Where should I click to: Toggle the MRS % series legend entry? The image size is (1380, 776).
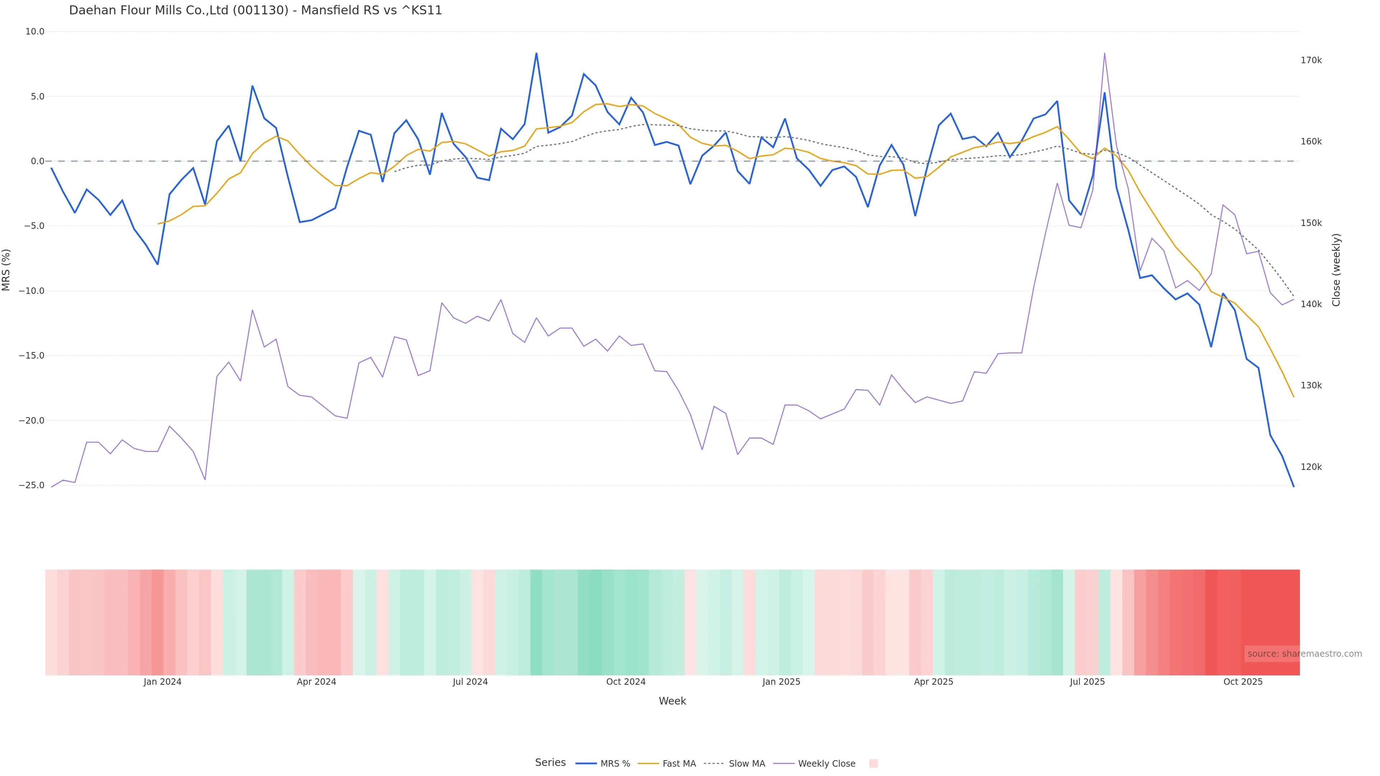coord(615,764)
